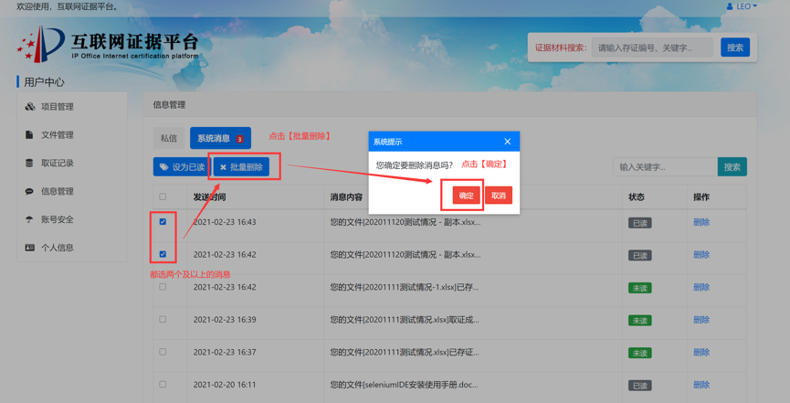Click the 项目管理 sidebar icon
The image size is (790, 403).
click(x=29, y=107)
